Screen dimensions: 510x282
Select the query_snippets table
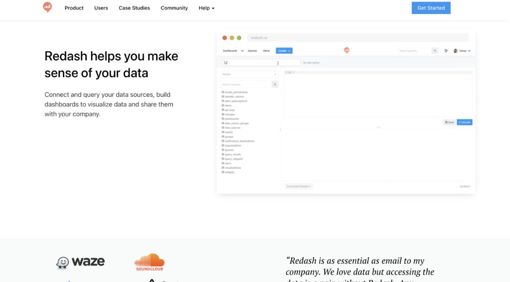coord(232,159)
